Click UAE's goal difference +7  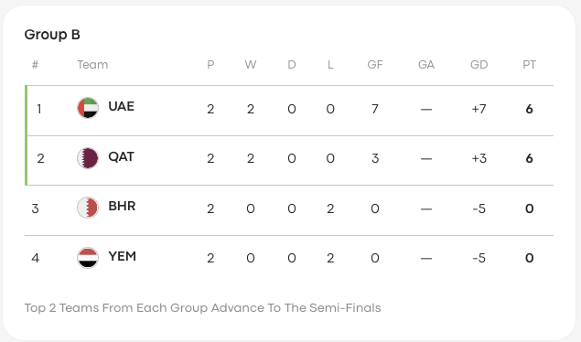point(479,109)
